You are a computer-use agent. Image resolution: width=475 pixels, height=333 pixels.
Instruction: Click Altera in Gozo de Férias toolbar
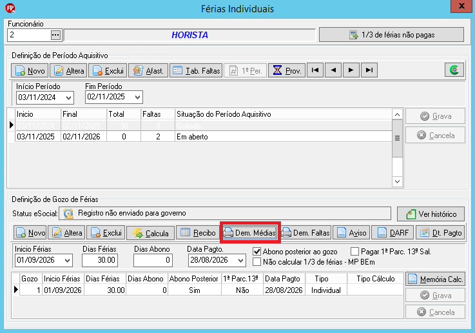67,232
